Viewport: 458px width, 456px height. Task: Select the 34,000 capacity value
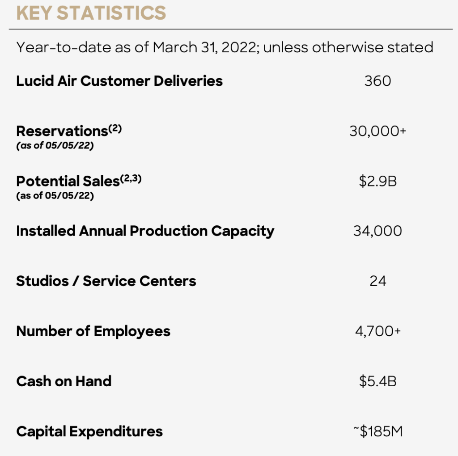pos(377,231)
